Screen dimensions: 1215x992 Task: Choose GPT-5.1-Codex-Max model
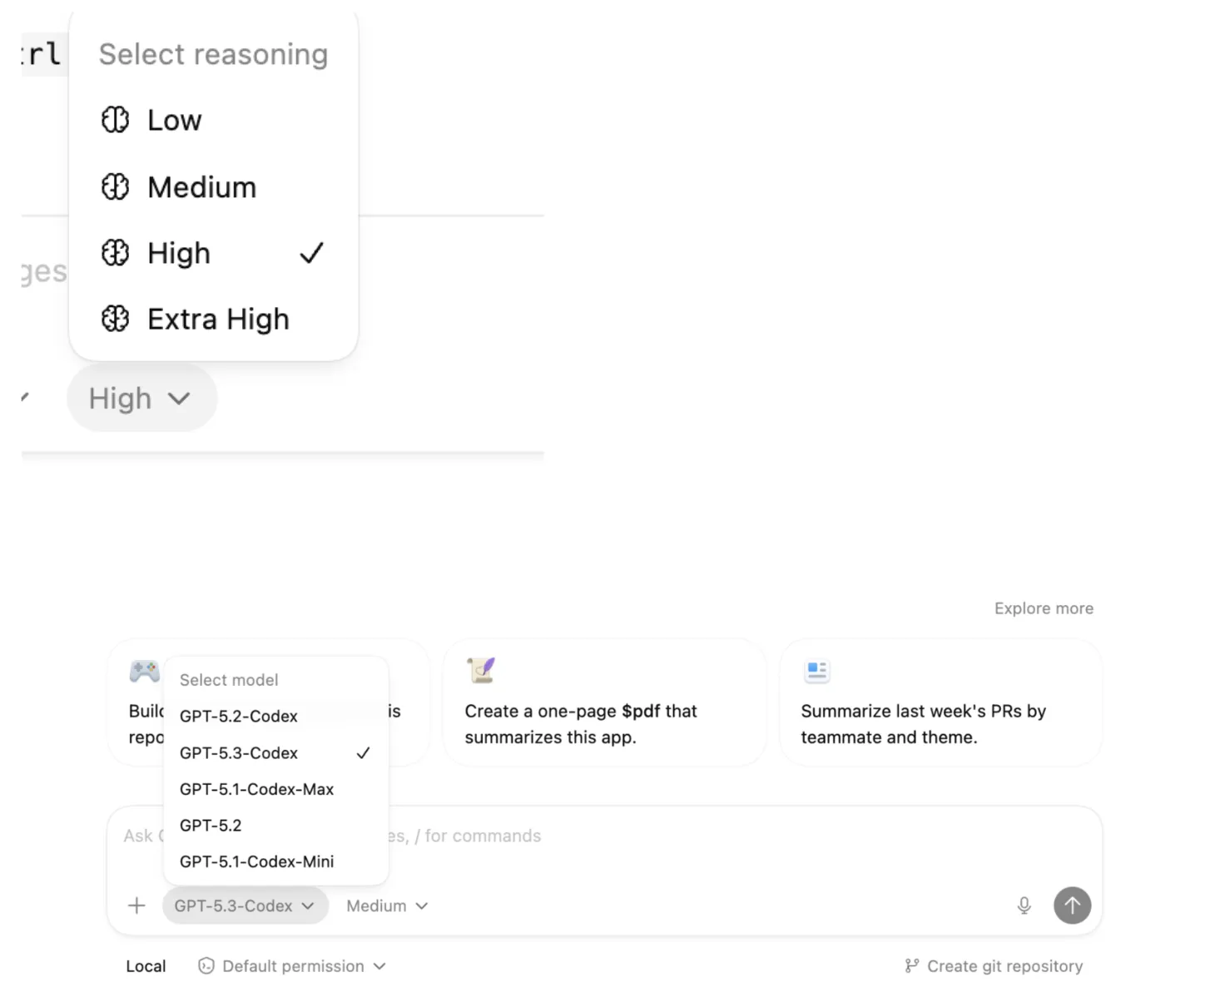pos(256,789)
